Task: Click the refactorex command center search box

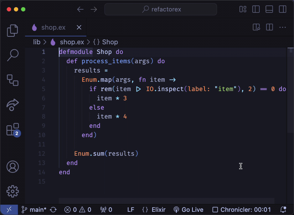Action: [161, 9]
